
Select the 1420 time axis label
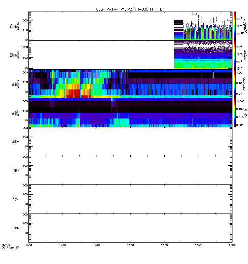62,245
